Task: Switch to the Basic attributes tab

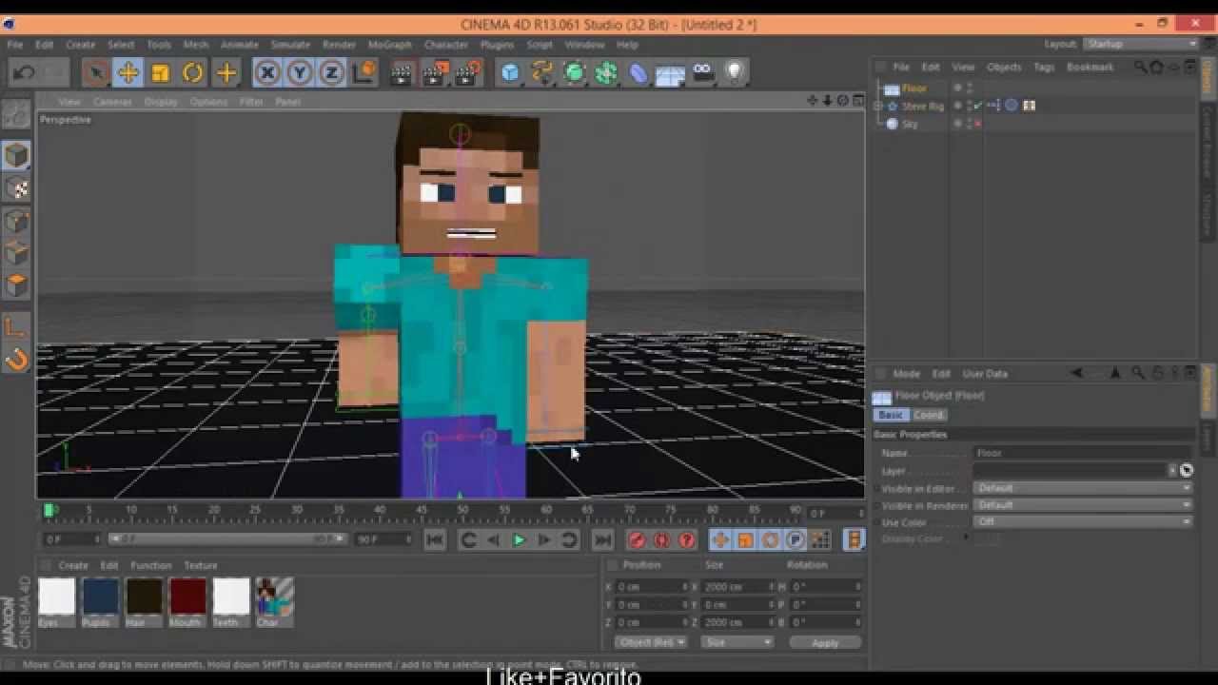Action: (x=891, y=415)
